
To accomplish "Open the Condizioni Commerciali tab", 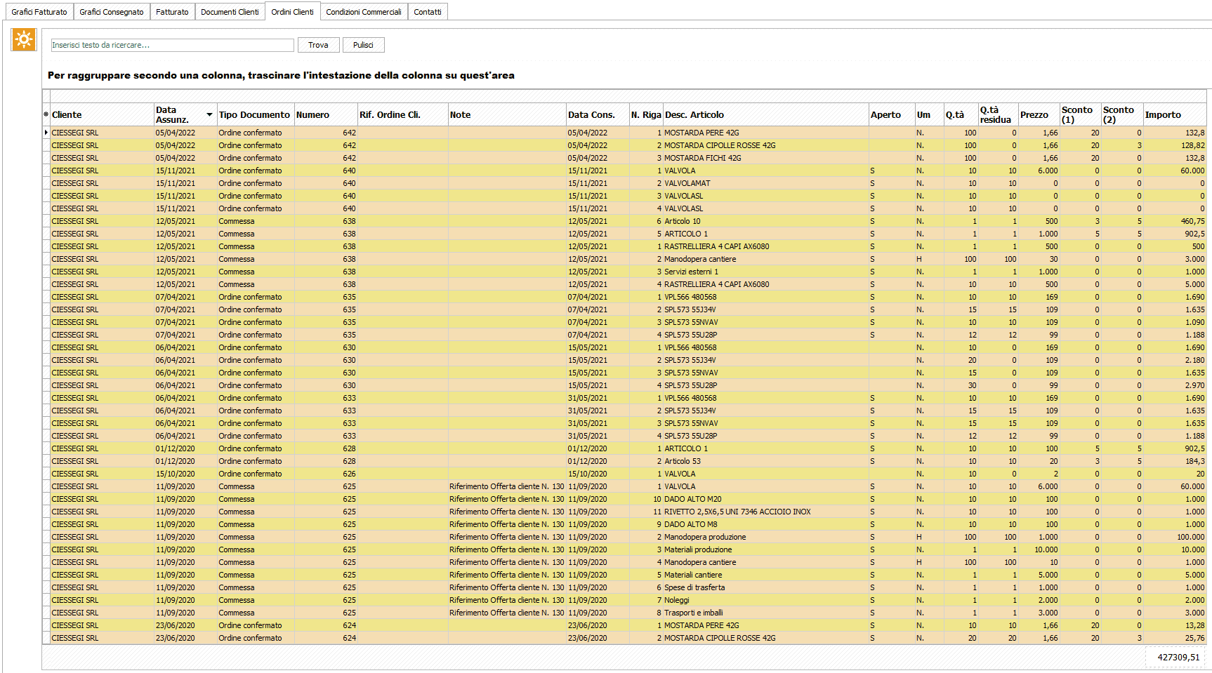I will tap(364, 12).
